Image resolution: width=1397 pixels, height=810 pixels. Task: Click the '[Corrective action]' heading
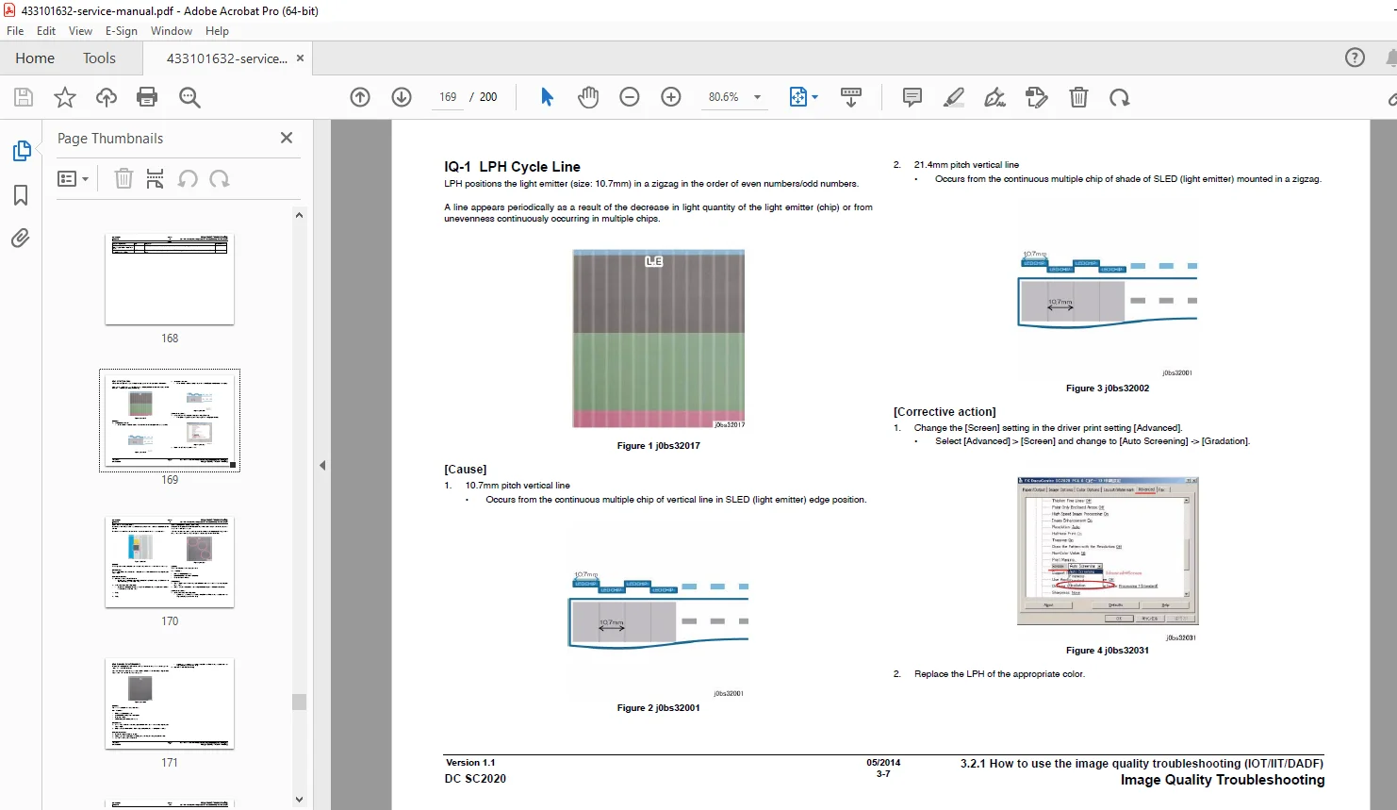pyautogui.click(x=945, y=412)
